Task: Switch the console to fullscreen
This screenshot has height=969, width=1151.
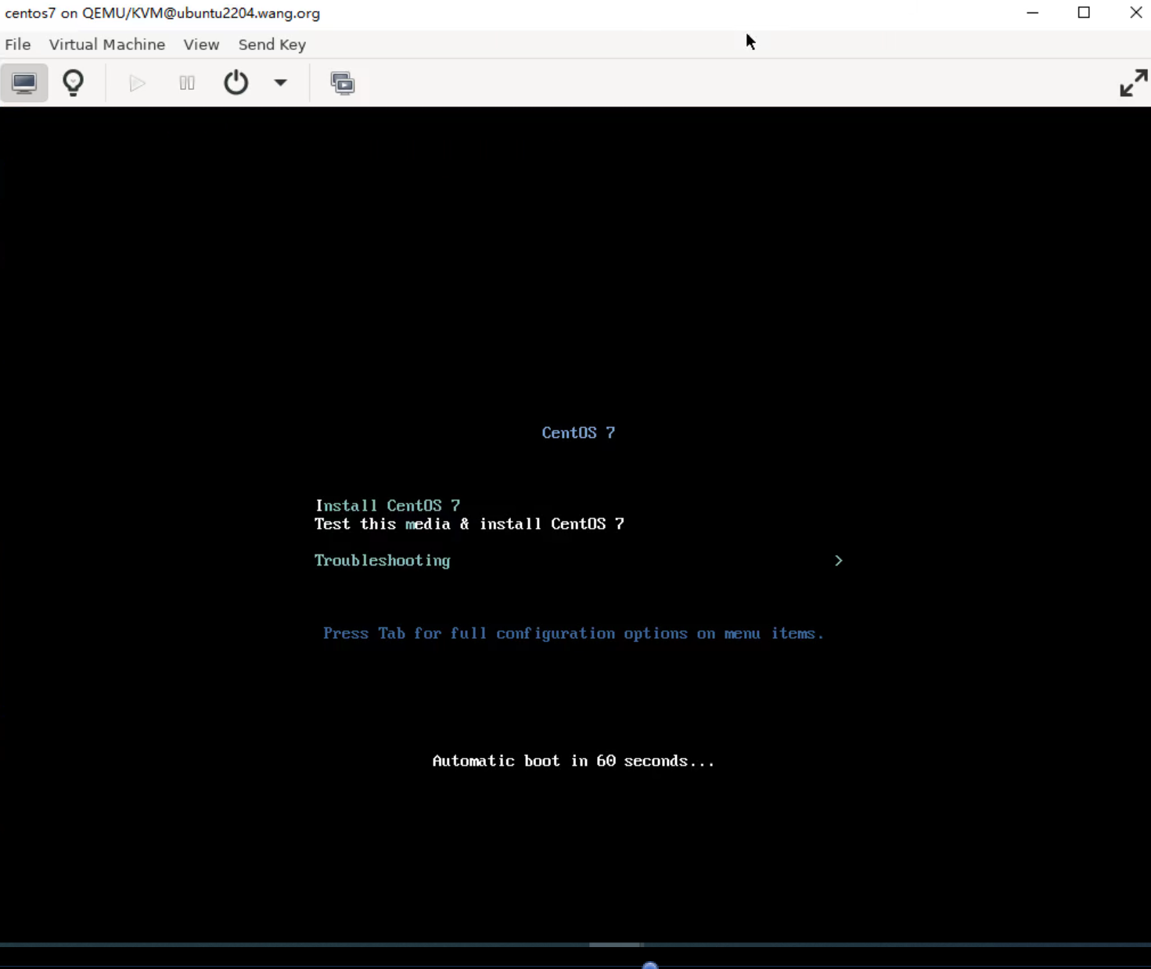Action: 1132,83
